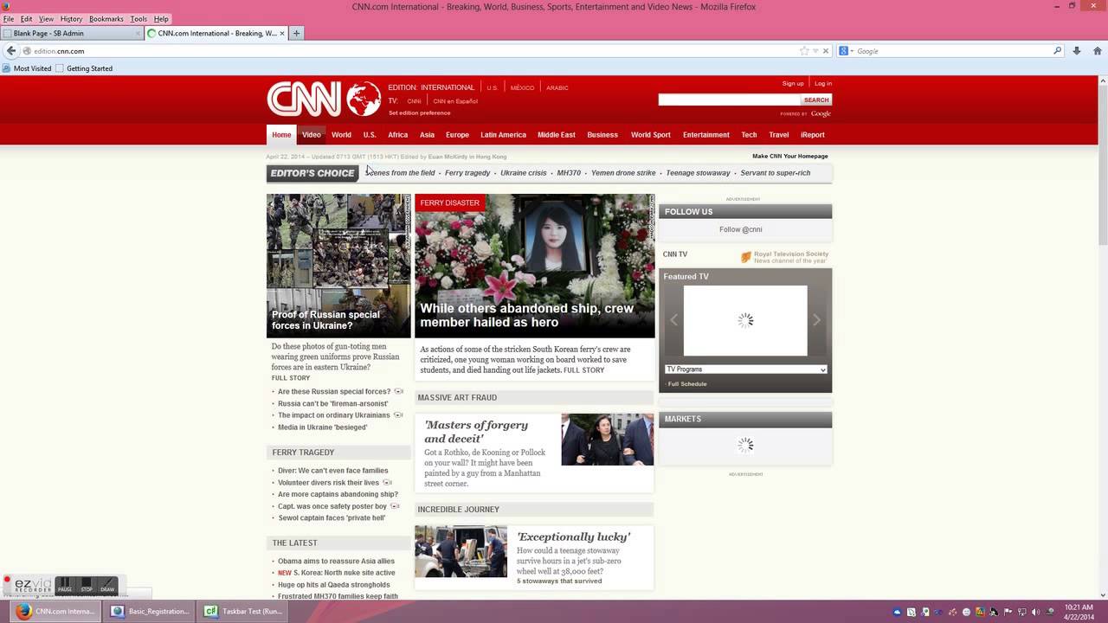
Task: Open the MÉXICO edition link
Action: pos(522,87)
